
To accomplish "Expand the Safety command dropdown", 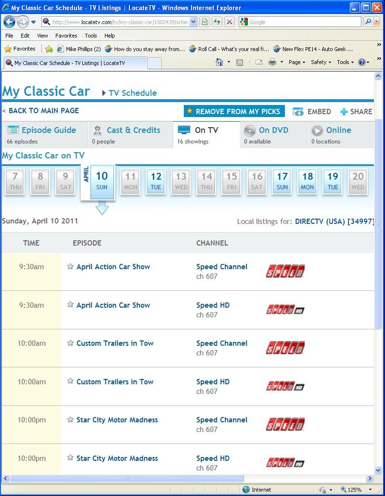I will coord(321,62).
